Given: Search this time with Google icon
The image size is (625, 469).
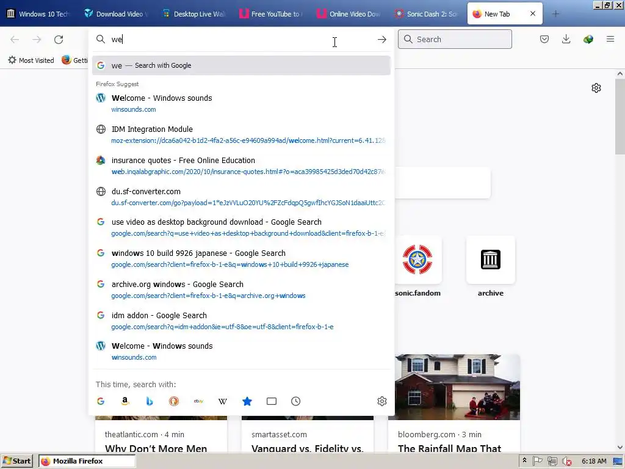Looking at the screenshot, I should tap(101, 401).
